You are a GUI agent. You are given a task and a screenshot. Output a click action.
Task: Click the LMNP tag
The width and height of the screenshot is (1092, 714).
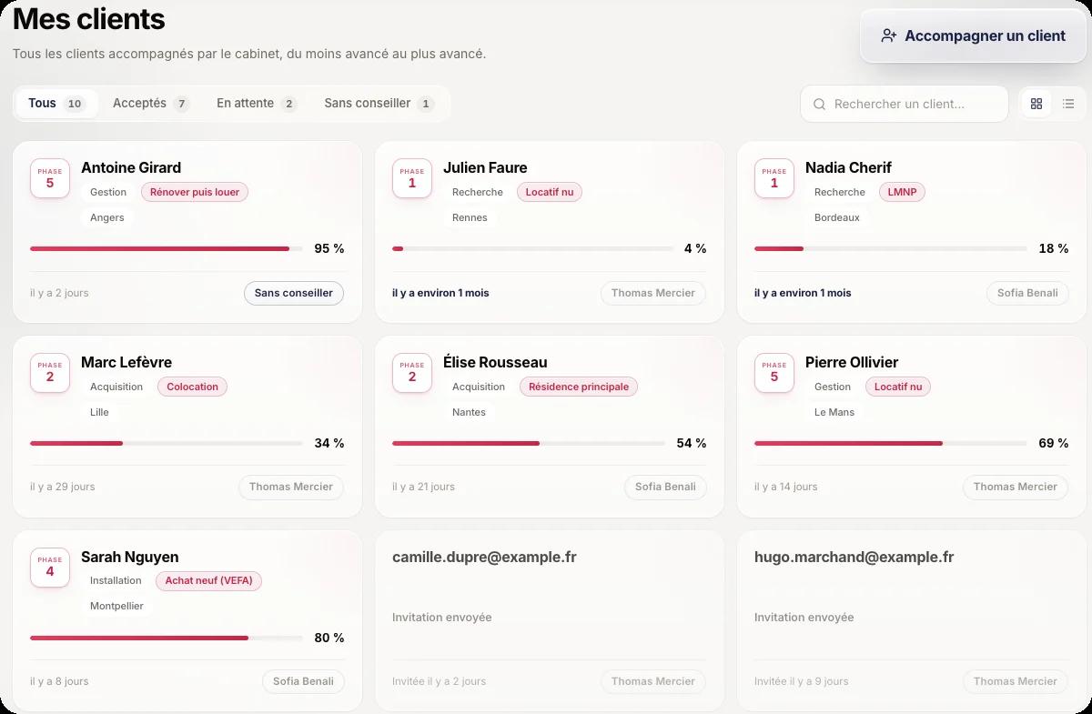(902, 192)
